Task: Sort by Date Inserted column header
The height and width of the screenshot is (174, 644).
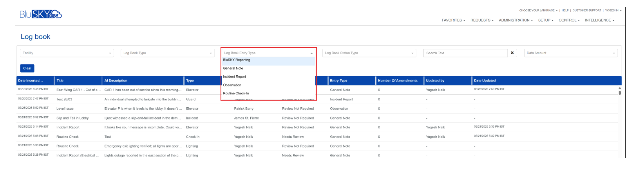Action: tap(31, 81)
